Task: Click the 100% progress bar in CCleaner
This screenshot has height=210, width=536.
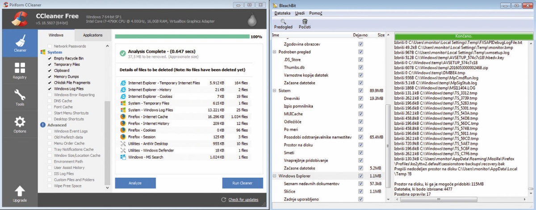Action: pyautogui.click(x=182, y=37)
